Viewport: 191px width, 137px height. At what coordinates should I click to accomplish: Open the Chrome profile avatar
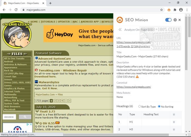tap(181, 10)
